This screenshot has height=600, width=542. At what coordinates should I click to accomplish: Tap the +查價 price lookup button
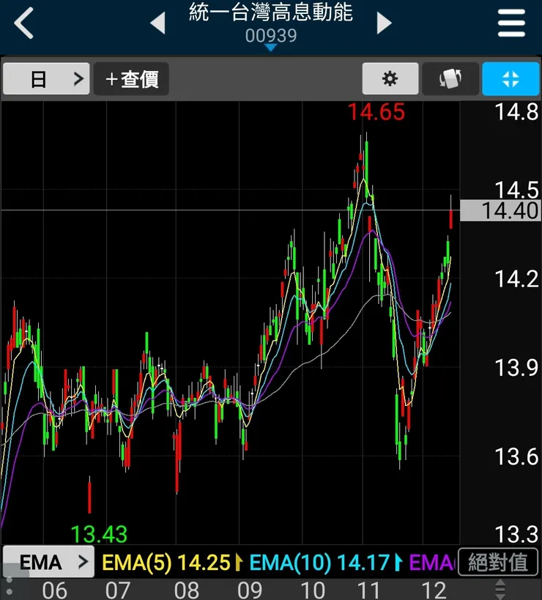131,79
